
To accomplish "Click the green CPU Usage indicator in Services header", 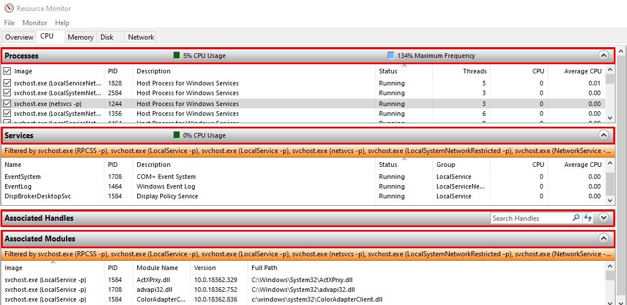I will click(x=177, y=135).
